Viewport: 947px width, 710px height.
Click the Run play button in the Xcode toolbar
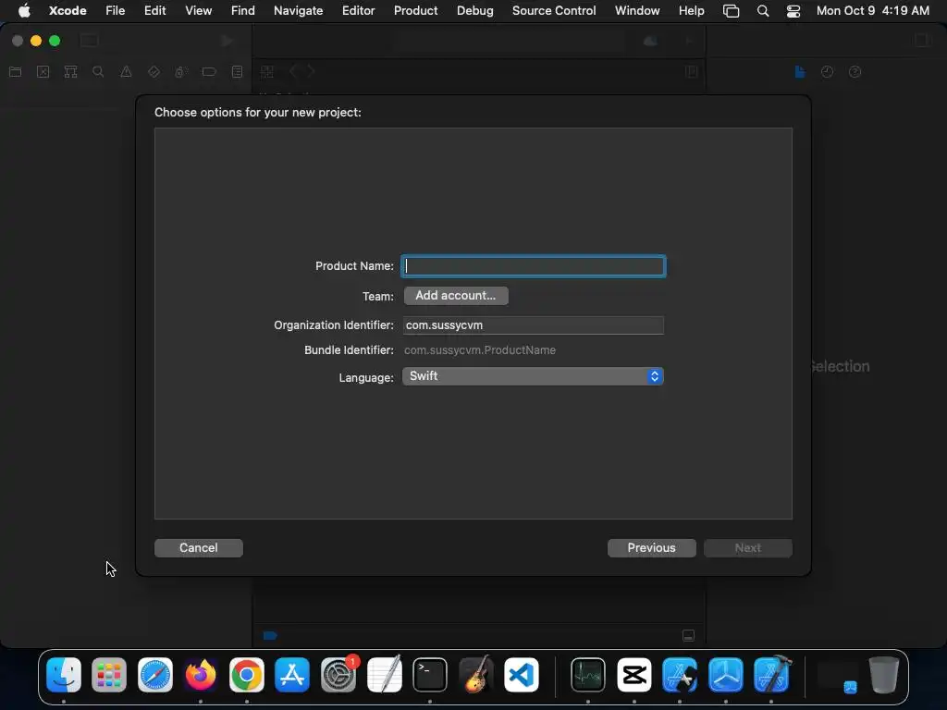(x=228, y=41)
